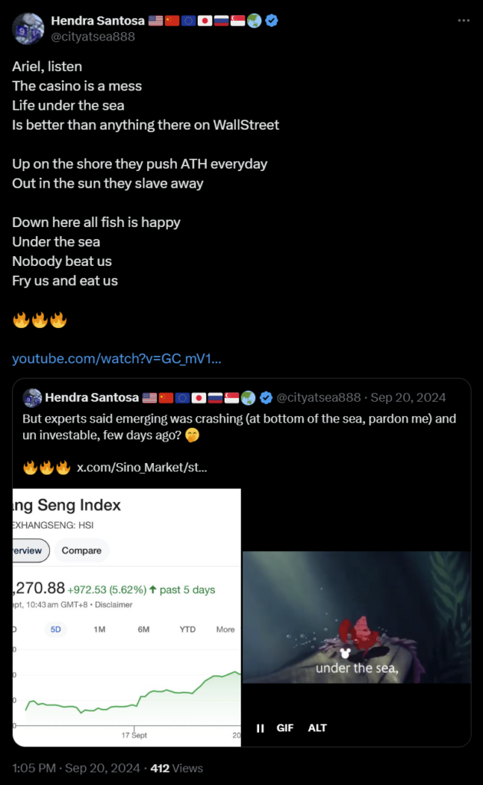Click the quoted tweet's small avatar
This screenshot has height=785, width=483.
coord(32,398)
